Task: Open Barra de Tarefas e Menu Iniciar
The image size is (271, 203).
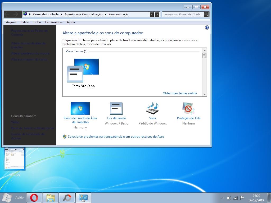Action: (33, 128)
